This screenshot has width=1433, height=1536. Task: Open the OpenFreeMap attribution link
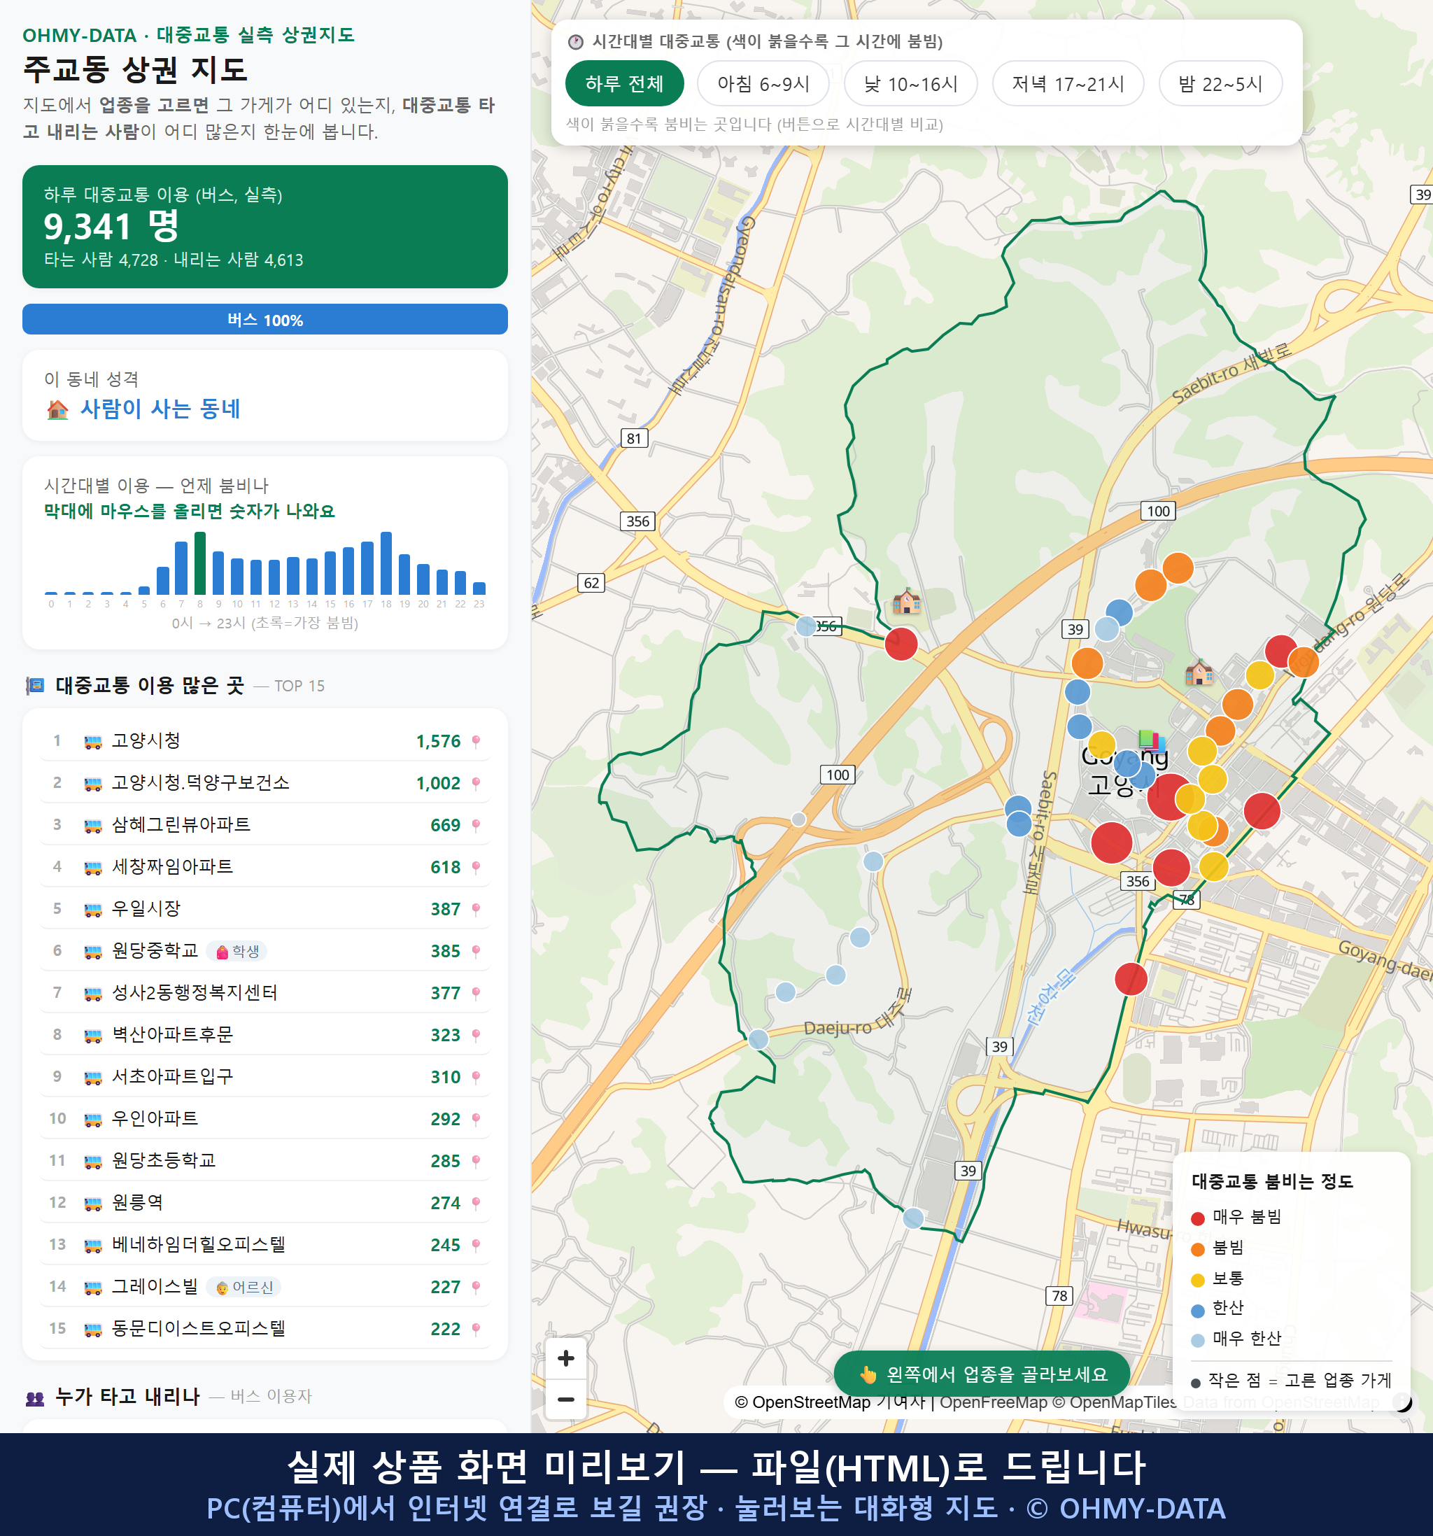[994, 1402]
